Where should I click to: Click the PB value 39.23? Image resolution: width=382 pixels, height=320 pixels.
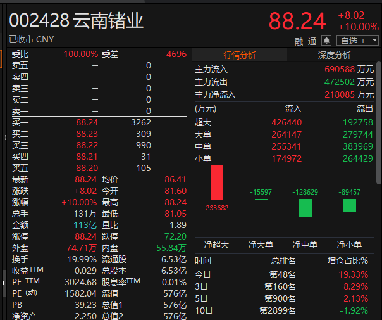click(86, 305)
